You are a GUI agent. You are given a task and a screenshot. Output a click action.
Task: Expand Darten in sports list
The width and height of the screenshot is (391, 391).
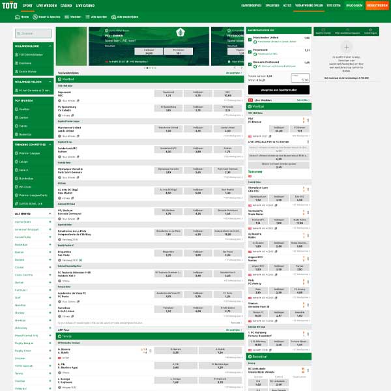pos(50,283)
